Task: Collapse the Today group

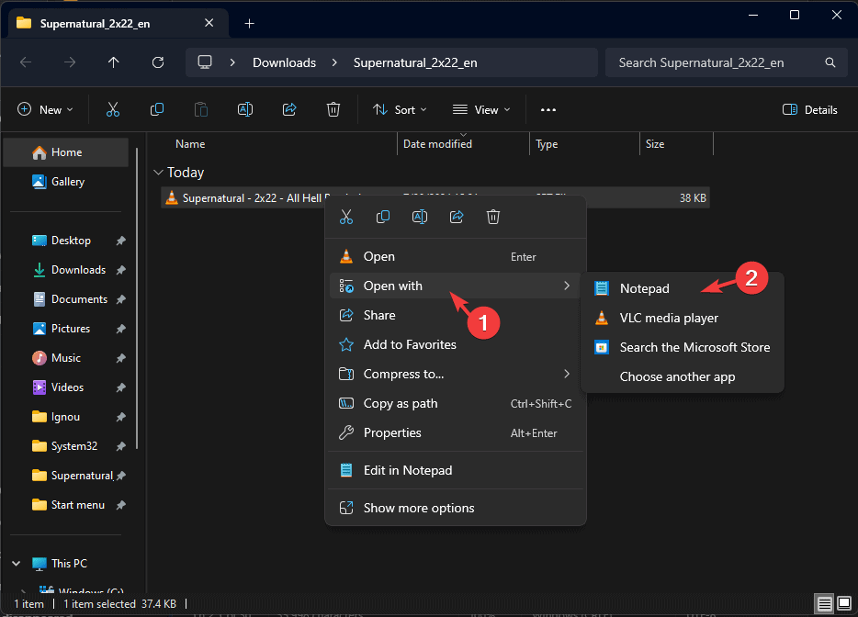Action: (158, 173)
